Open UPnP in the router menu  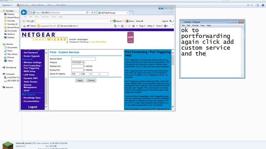pos(27,91)
